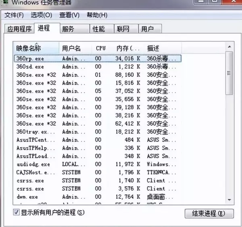
Task: Select csrss.exe row using 1,740 K
Action: click(x=98, y=181)
